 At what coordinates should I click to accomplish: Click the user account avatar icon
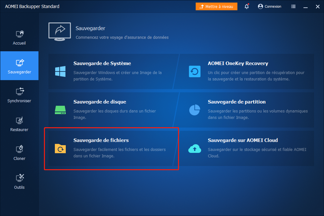tap(260, 6)
